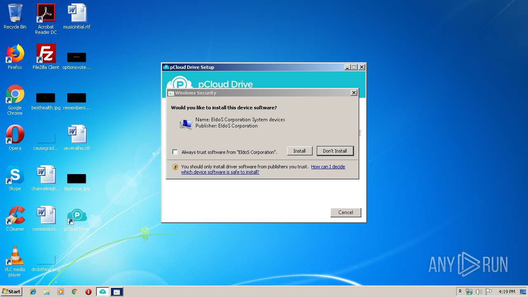Open Internet Explorer in the taskbar
Screen dimensions: 528x297
[x=33, y=292]
